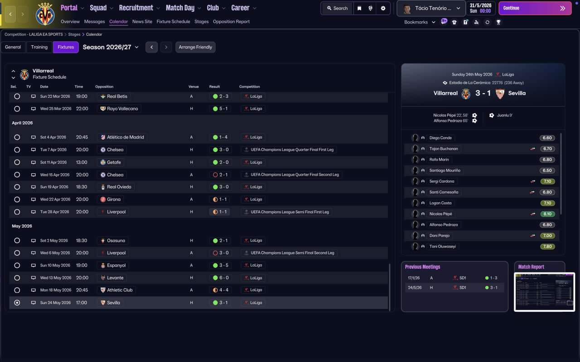Open the Match Report thumbnail

point(544,292)
